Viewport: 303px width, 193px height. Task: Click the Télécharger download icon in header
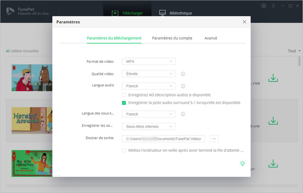tap(115, 13)
